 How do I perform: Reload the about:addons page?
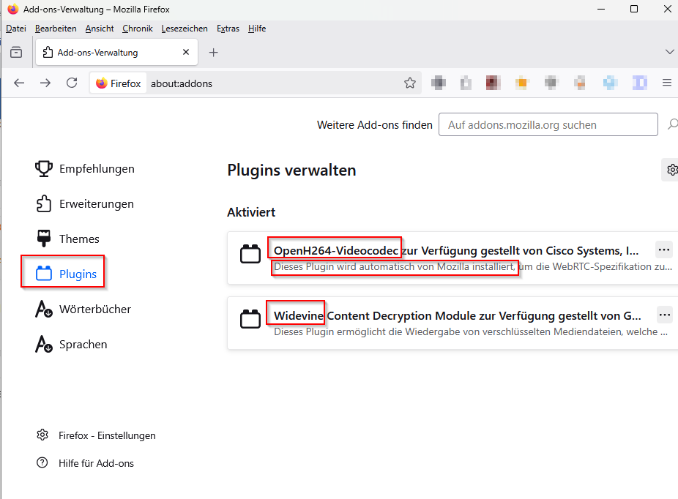point(72,83)
